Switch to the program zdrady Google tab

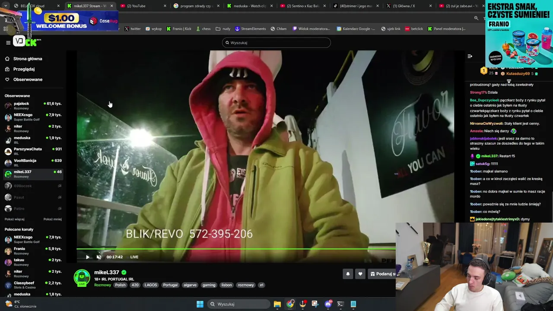[197, 6]
